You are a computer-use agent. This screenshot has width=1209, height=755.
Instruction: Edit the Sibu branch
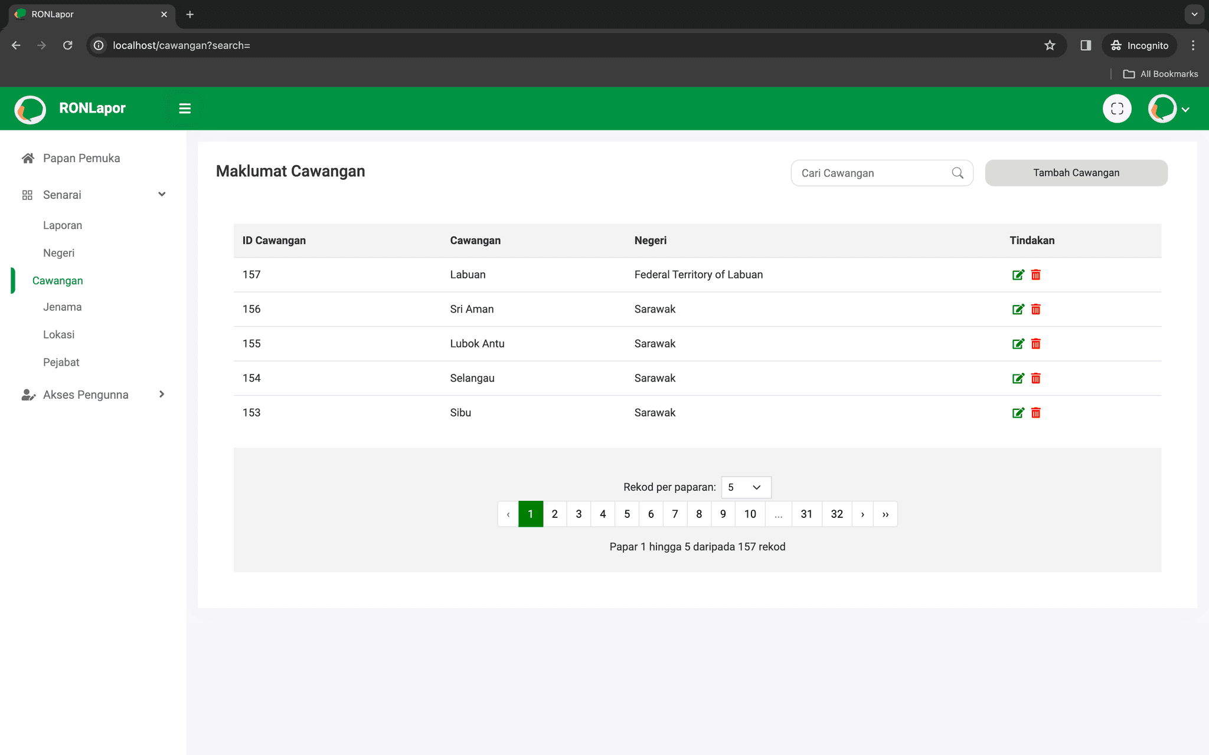(1018, 413)
